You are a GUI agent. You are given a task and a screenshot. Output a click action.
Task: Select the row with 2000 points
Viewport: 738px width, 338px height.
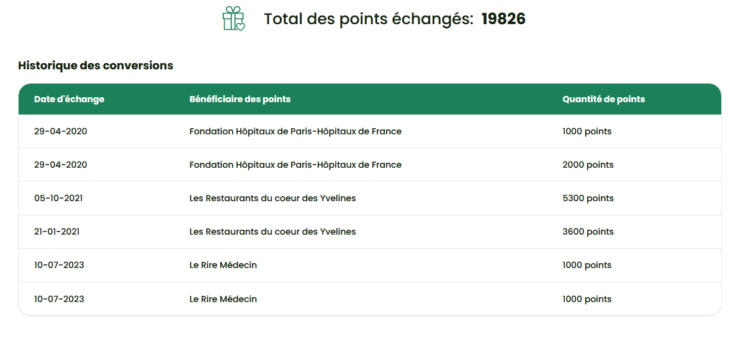point(370,165)
